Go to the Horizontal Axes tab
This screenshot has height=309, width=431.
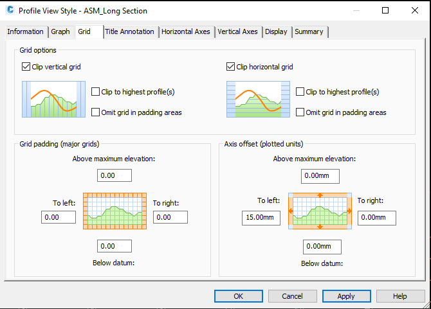click(187, 31)
